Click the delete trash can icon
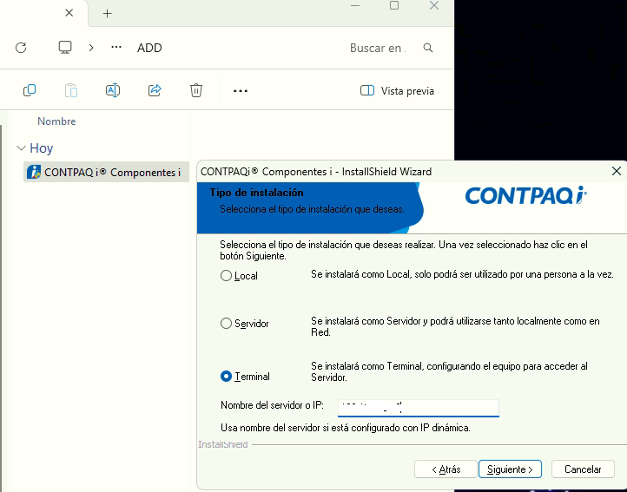 pos(196,90)
